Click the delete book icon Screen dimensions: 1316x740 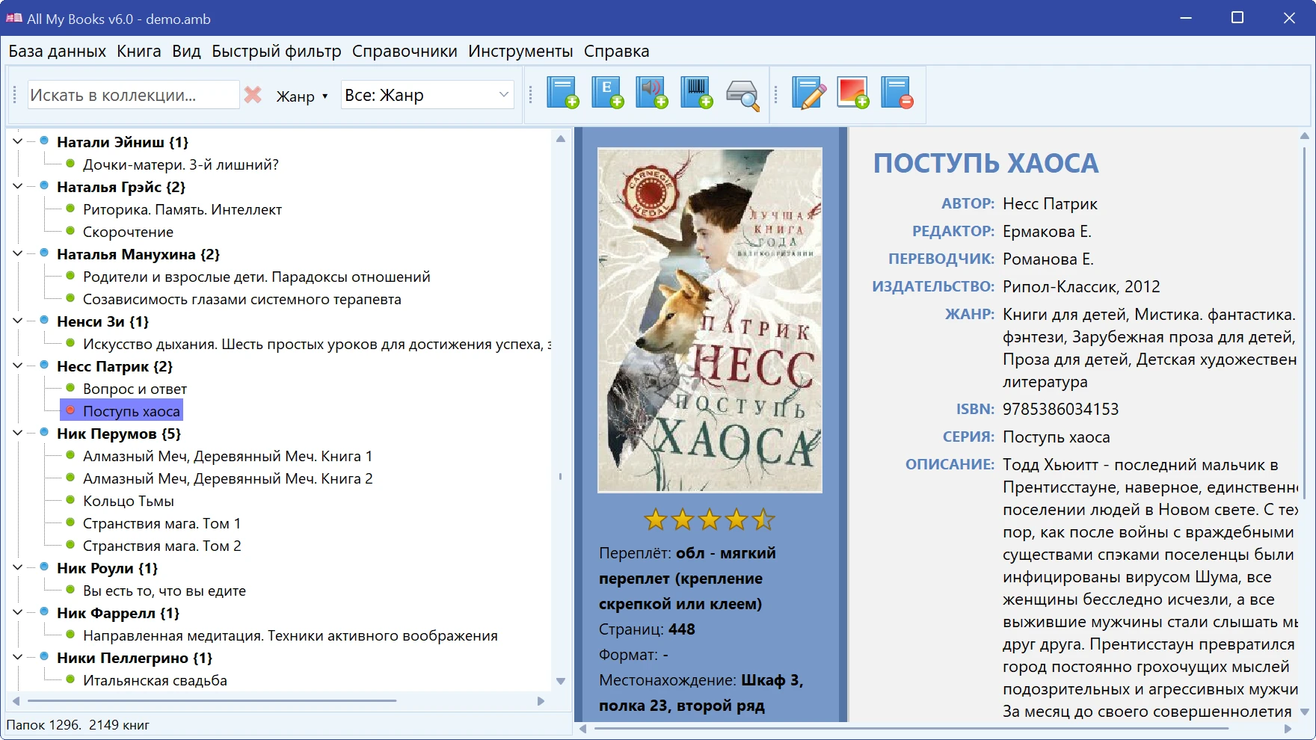897,93
